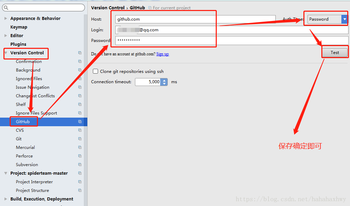Image resolution: width=350 pixels, height=206 pixels.
Task: Open Subversion settings page
Action: point(27,165)
